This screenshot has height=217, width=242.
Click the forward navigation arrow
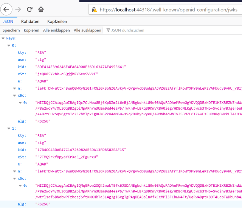(x=18, y=9)
